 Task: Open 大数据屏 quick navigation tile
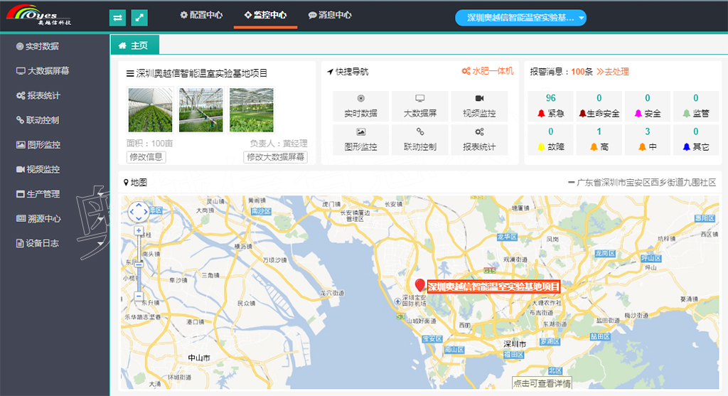click(419, 105)
